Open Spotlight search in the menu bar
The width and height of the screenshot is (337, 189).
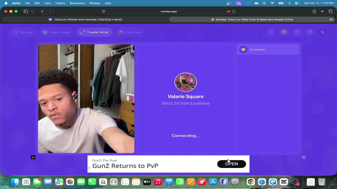click(x=289, y=3)
